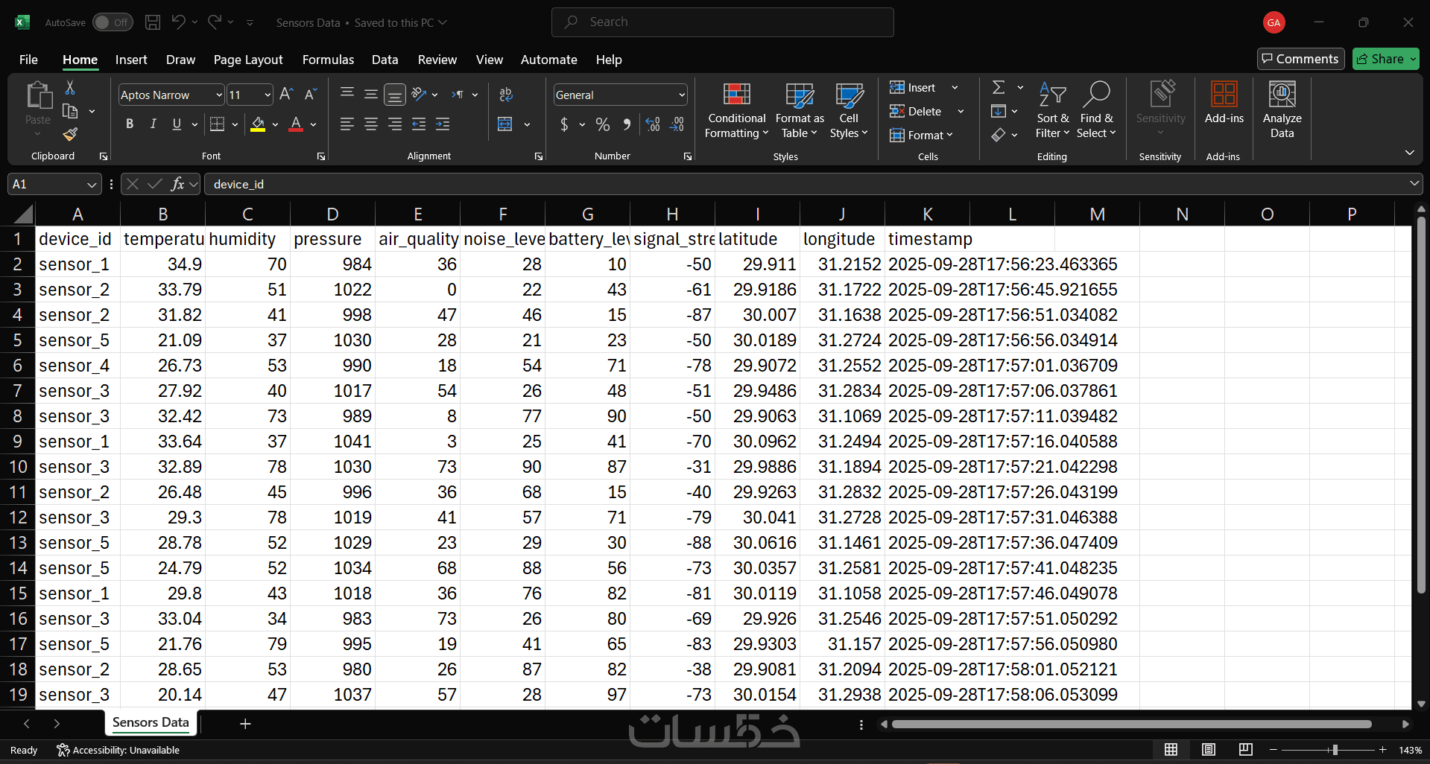The image size is (1430, 764).
Task: Open the font size dropdown
Action: [x=268, y=95]
